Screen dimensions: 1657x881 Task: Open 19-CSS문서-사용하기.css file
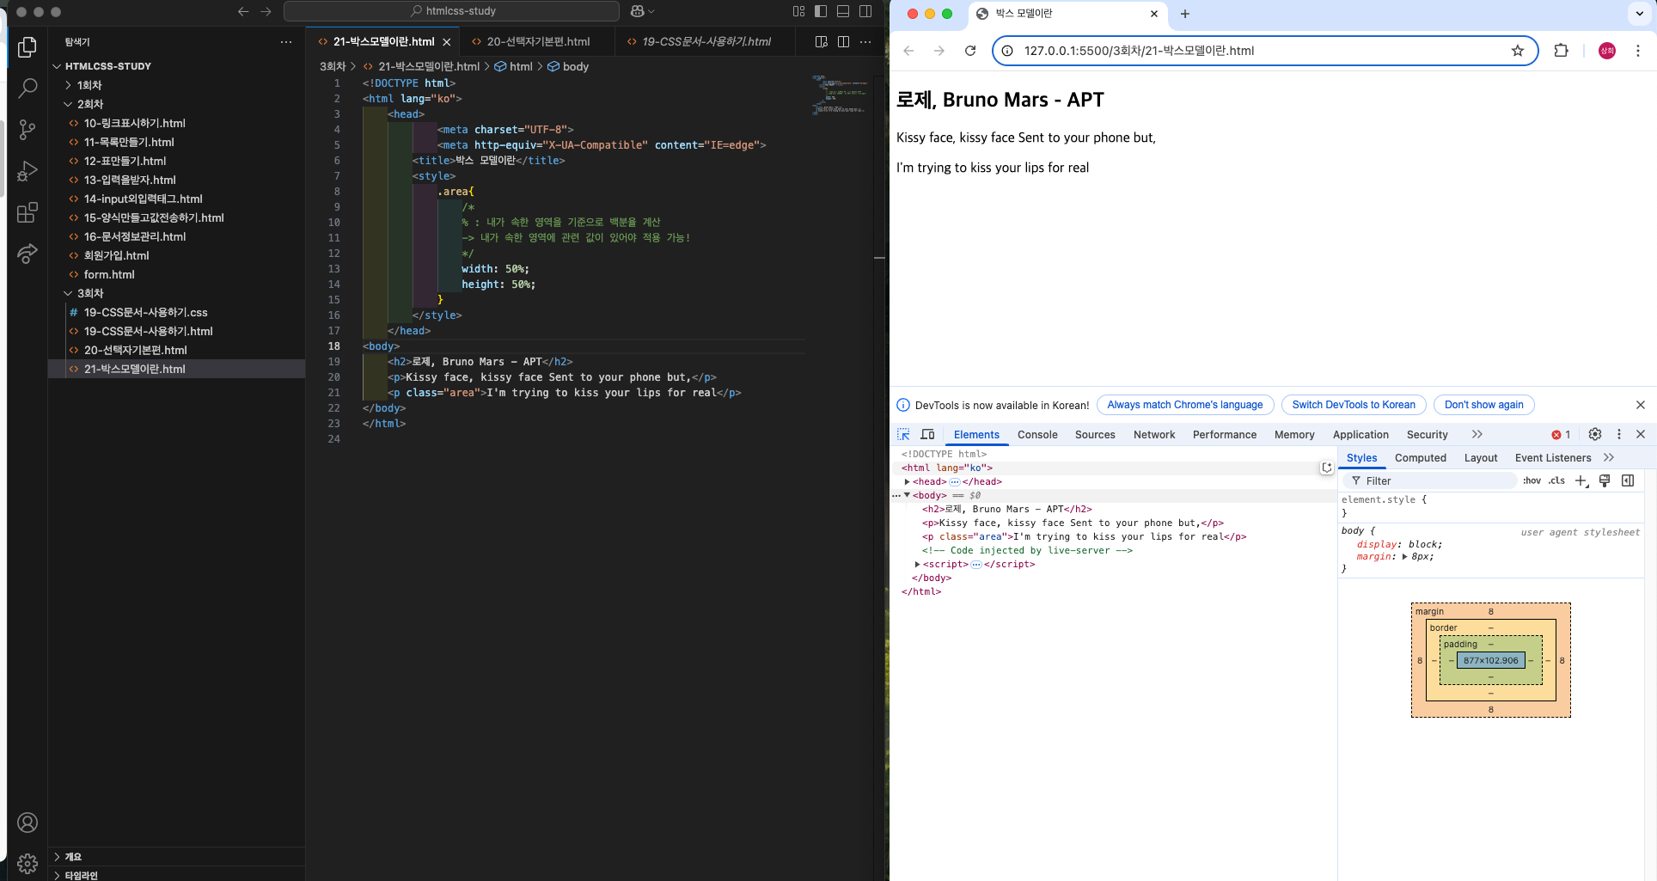pyautogui.click(x=145, y=312)
